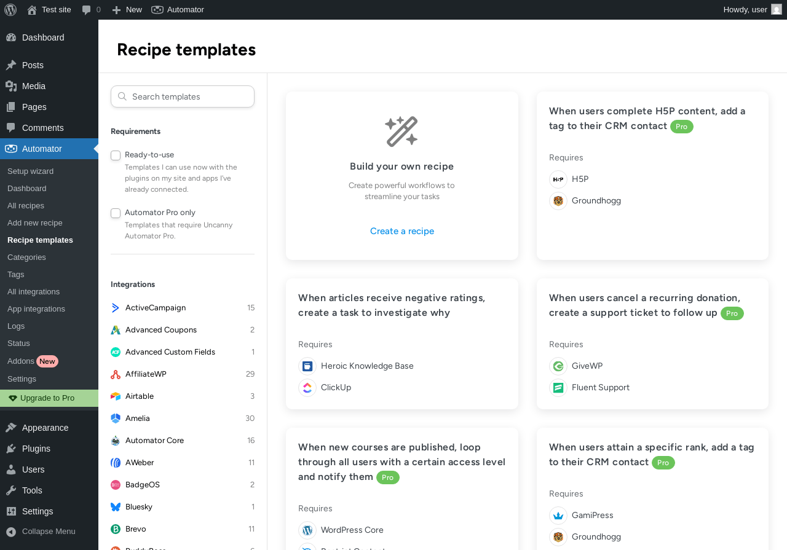Click the ActiveCampaign integration icon
This screenshot has width=787, height=550.
pos(116,308)
